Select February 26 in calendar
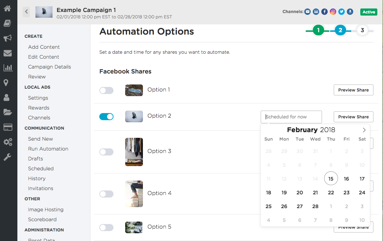Image resolution: width=383 pixels, height=241 pixels. 284,206
